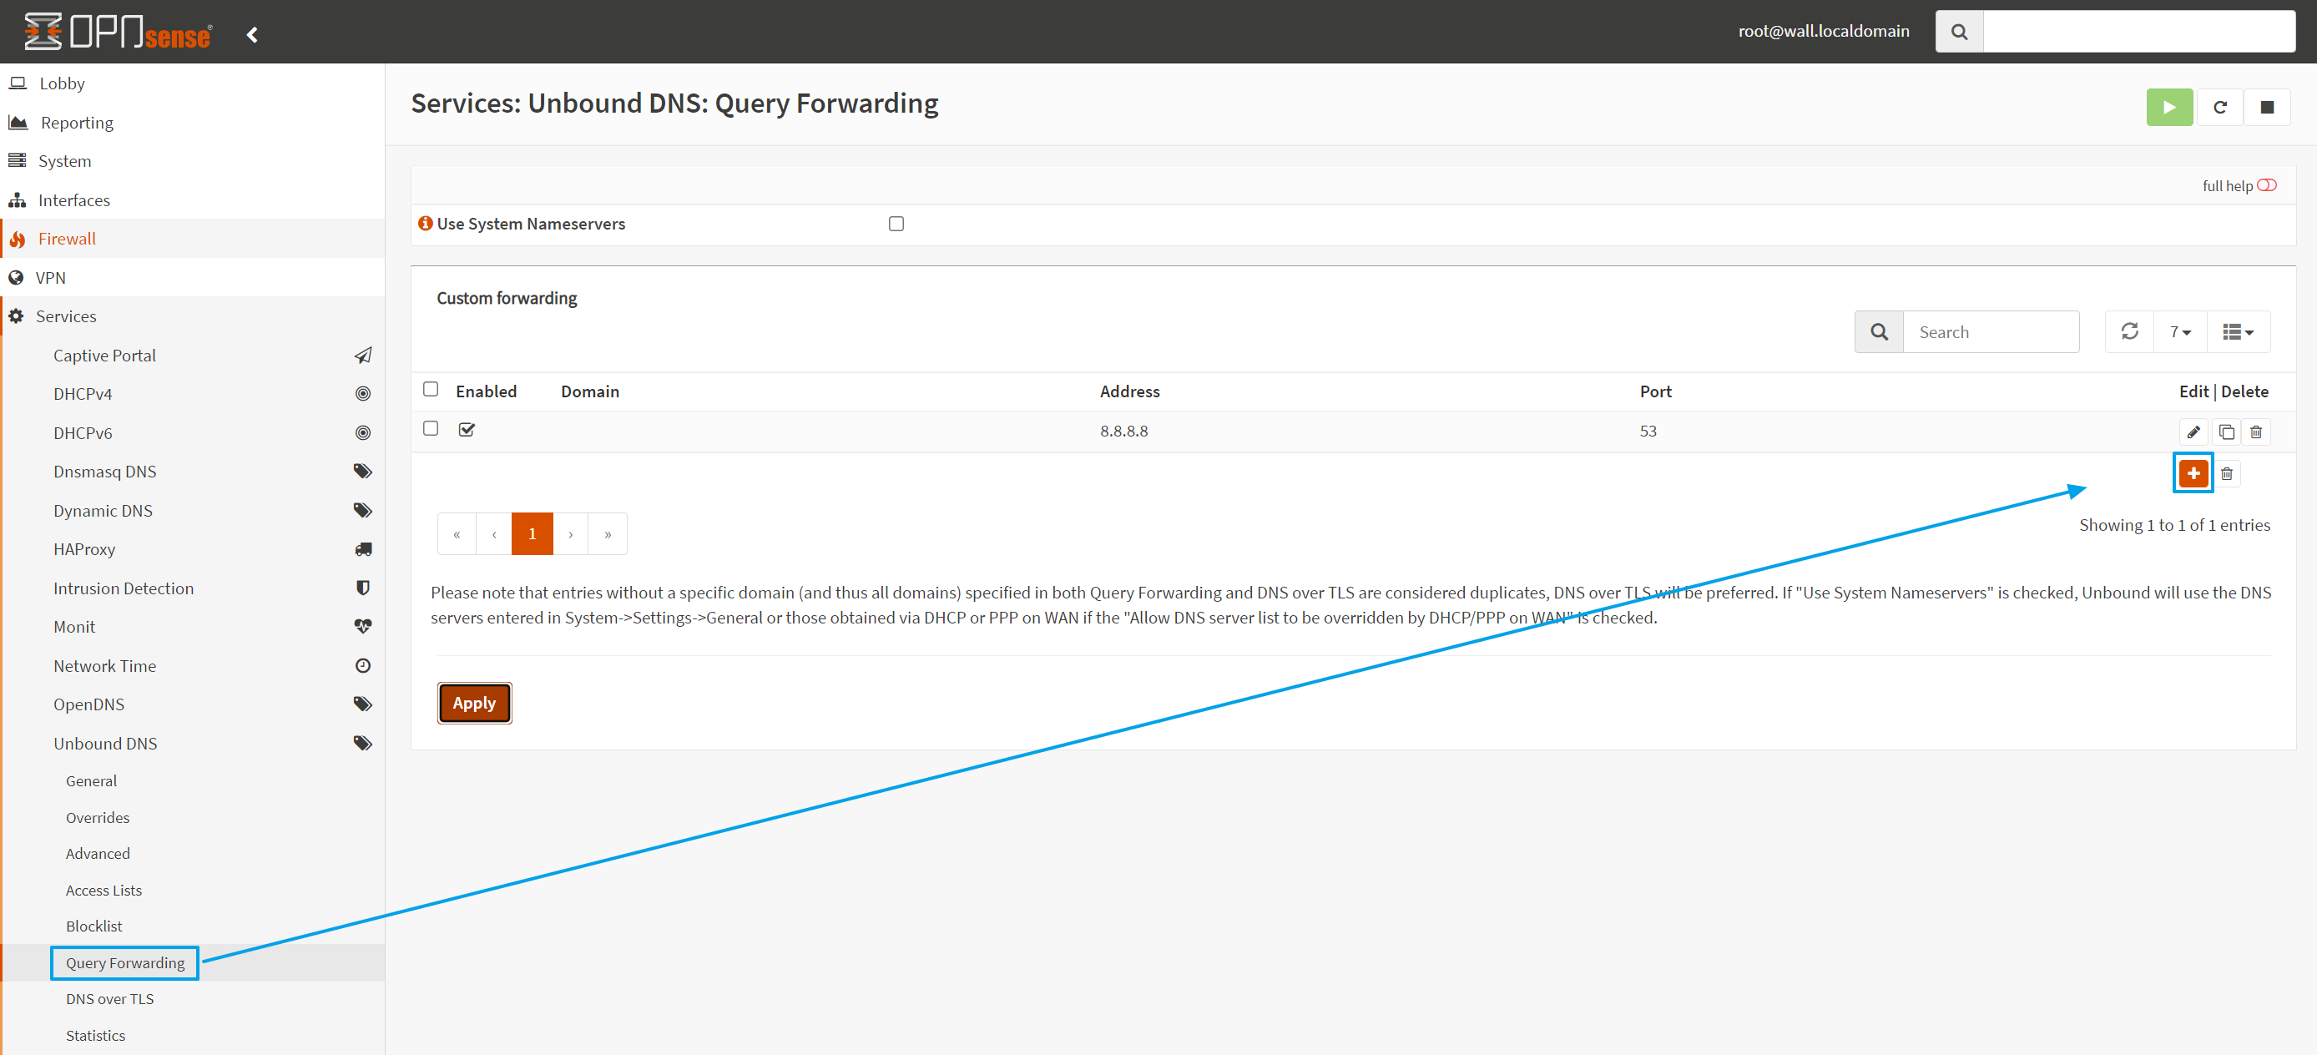Enable Use System Nameservers checkbox
This screenshot has height=1055, width=2317.
coord(896,224)
